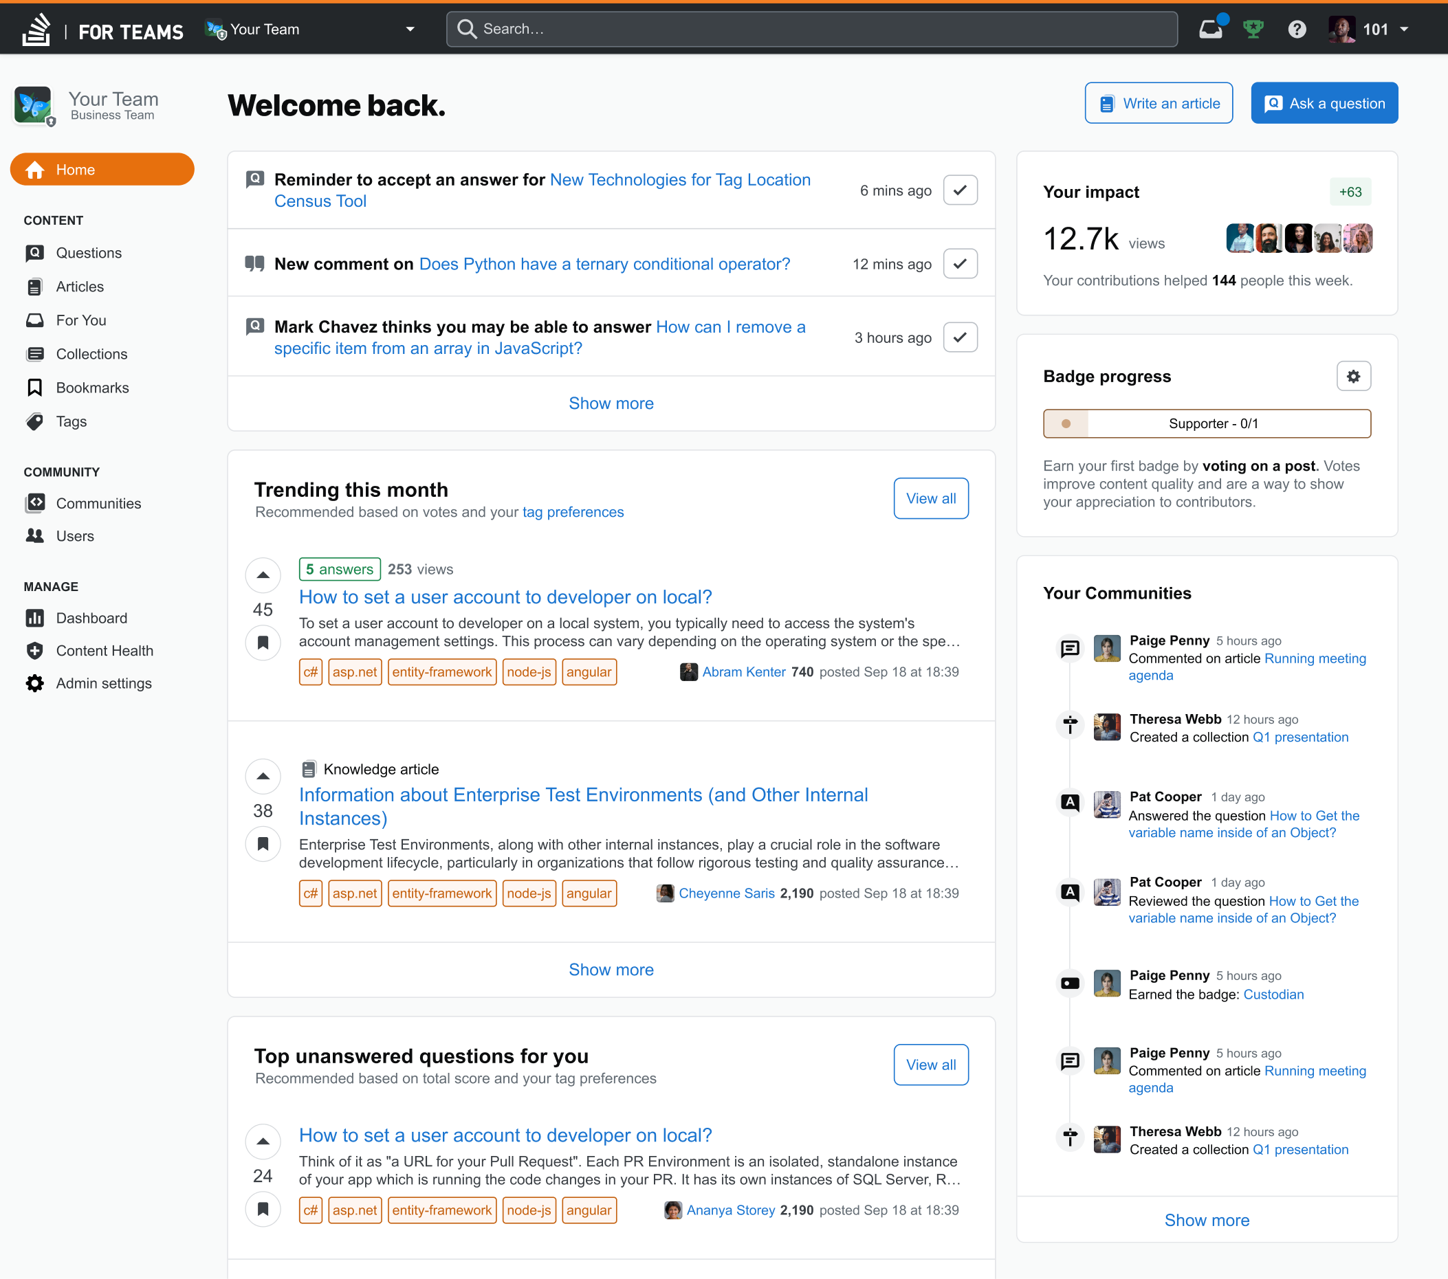Open first Q1 presentation collection link
Image resolution: width=1448 pixels, height=1279 pixels.
tap(1300, 737)
